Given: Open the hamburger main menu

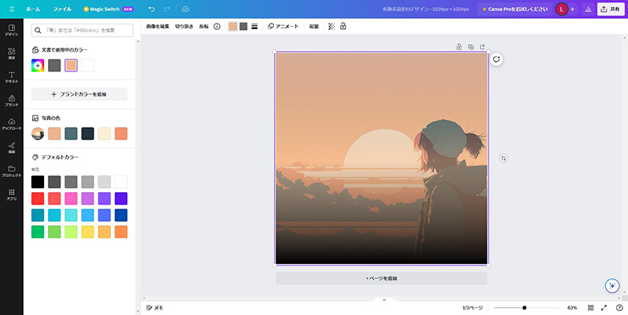Looking at the screenshot, I should pos(12,9).
